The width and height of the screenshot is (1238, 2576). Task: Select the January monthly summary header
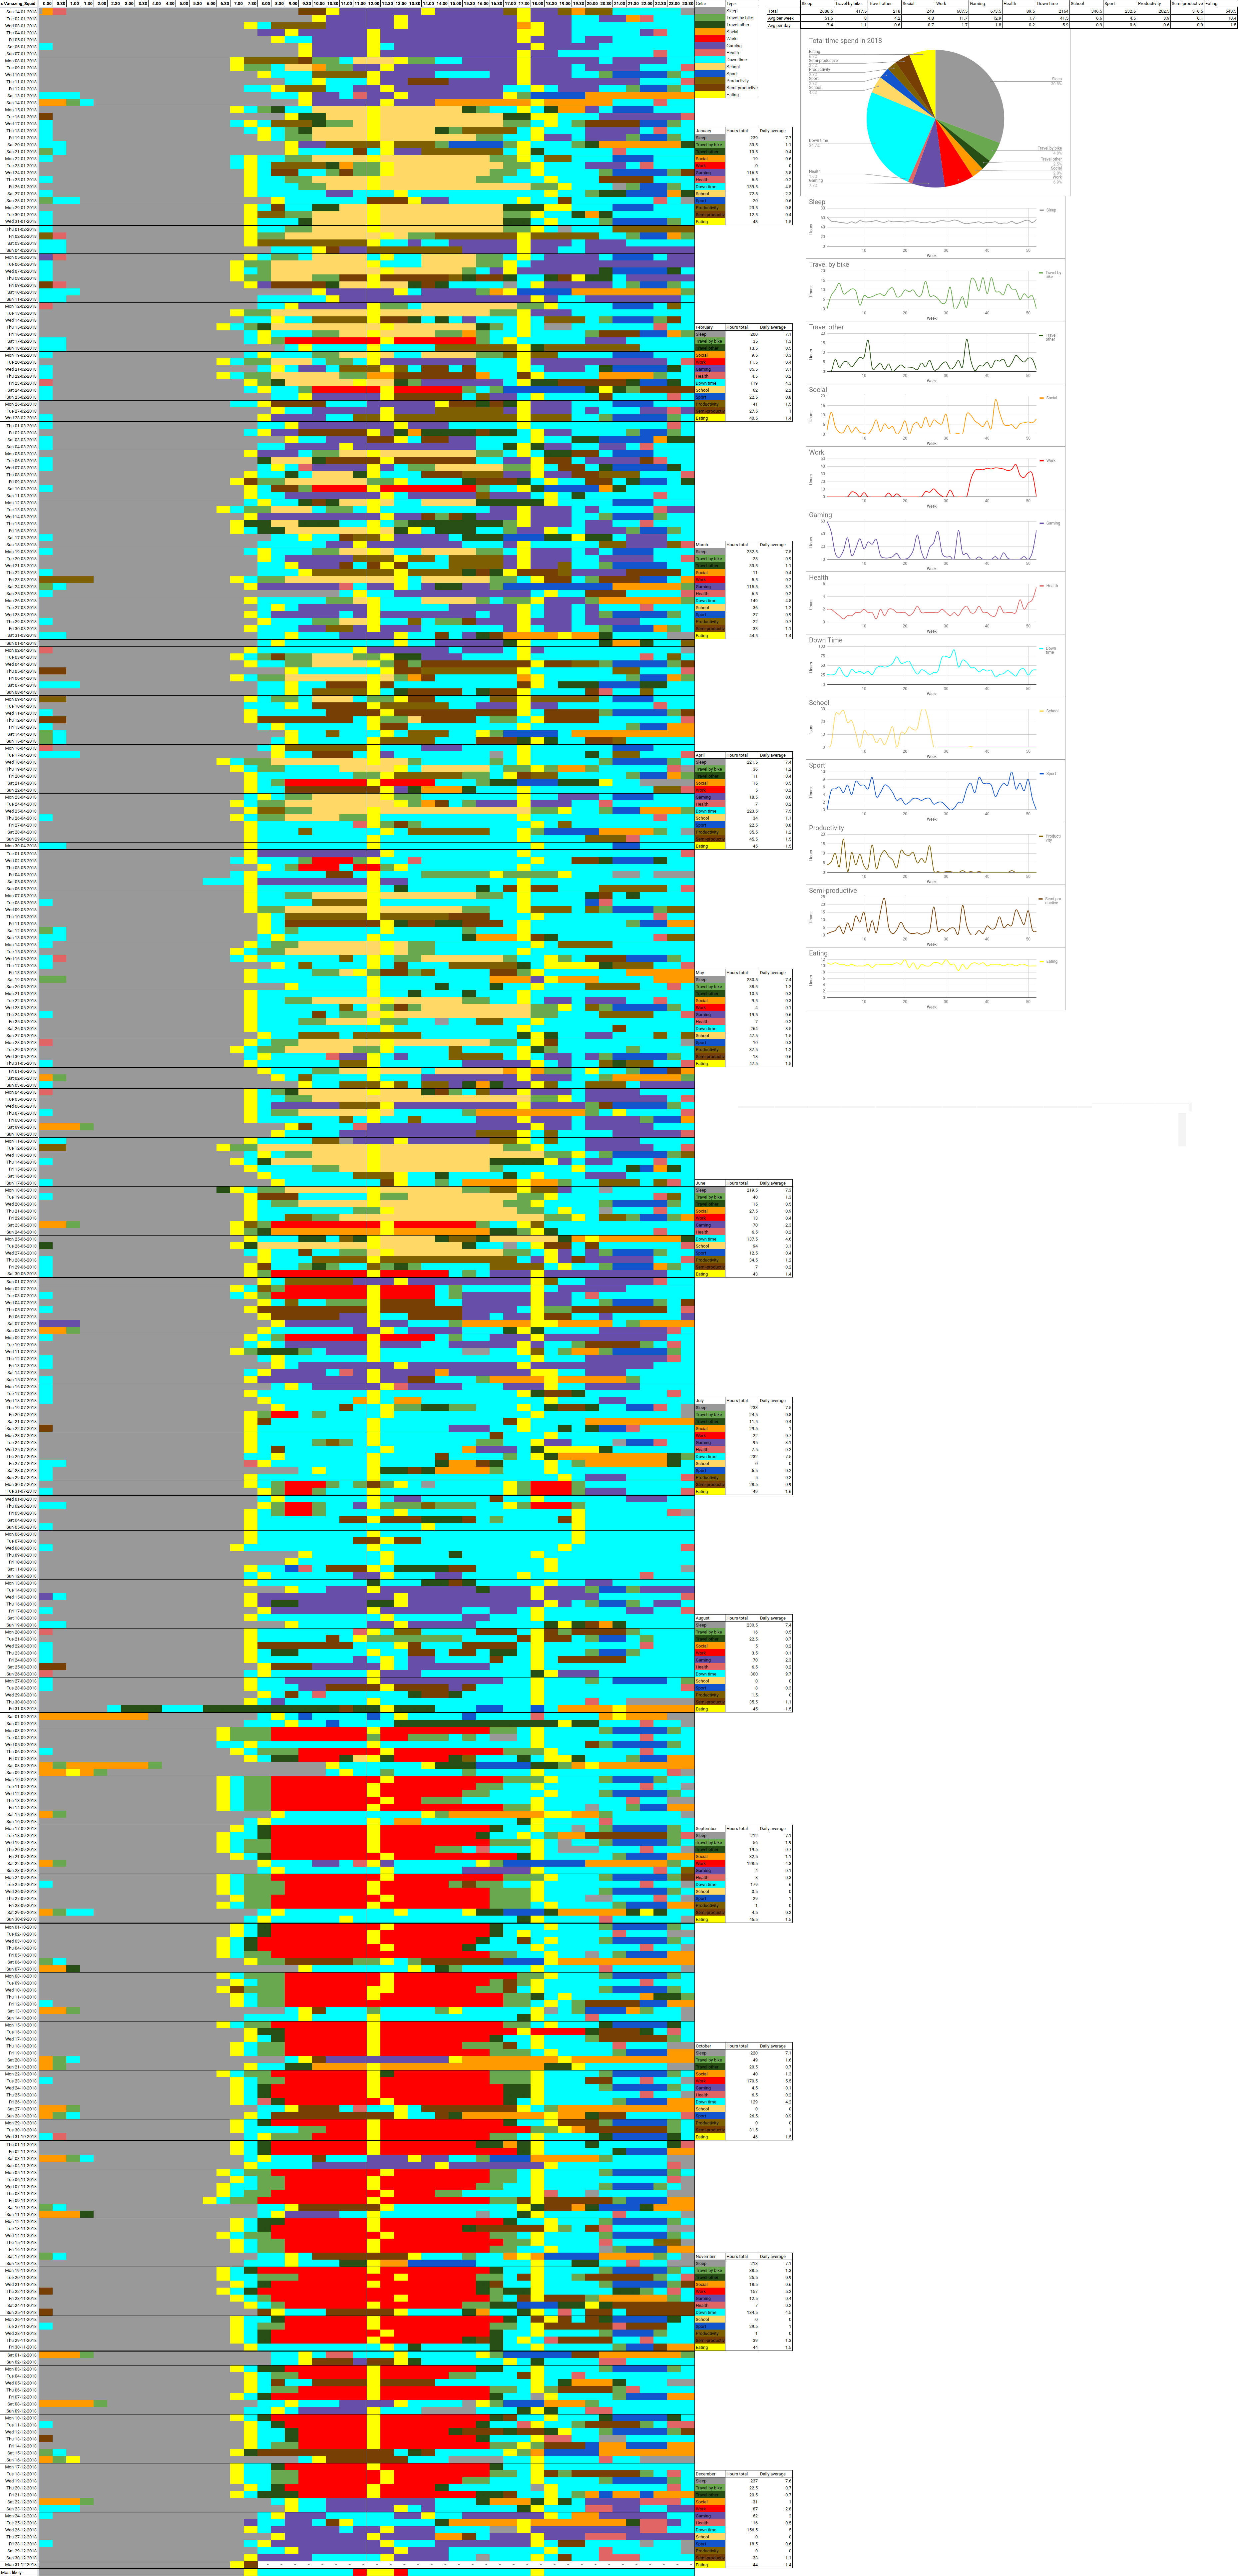[x=704, y=131]
